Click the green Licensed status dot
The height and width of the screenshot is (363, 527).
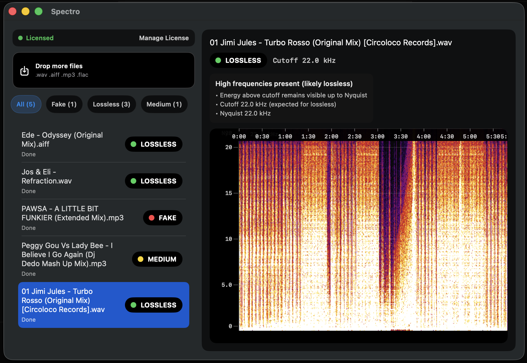click(x=20, y=38)
